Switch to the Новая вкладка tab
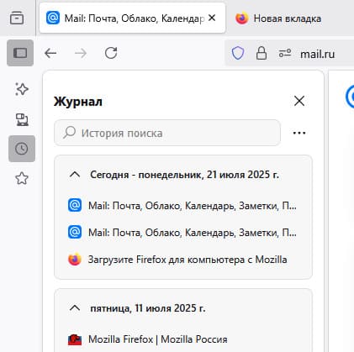Screen dimensions: 354x352 point(288,18)
